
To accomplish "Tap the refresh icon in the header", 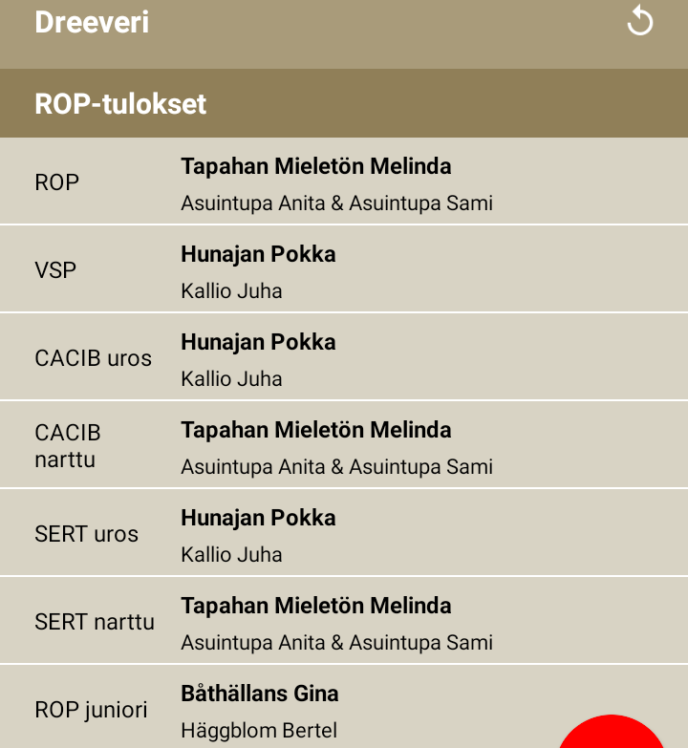I will (640, 22).
